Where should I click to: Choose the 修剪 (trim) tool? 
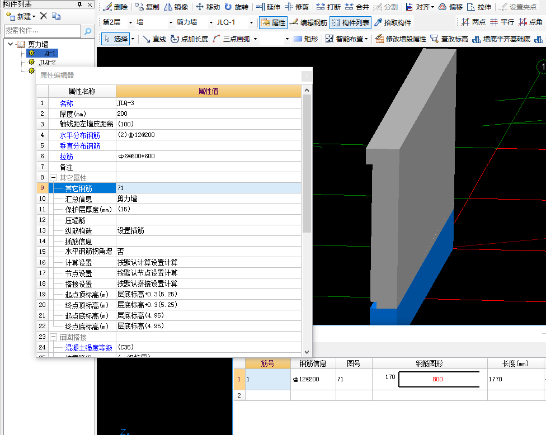[x=296, y=7]
